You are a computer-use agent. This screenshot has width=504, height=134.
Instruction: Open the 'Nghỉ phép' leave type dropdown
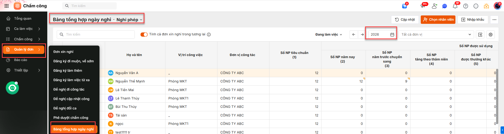click(129, 20)
